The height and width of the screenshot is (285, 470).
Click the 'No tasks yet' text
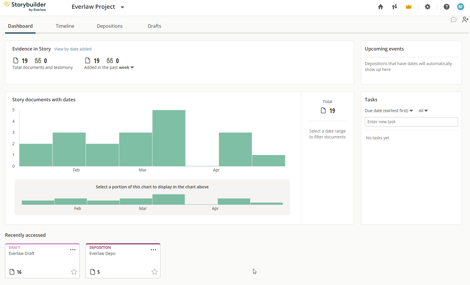(377, 138)
